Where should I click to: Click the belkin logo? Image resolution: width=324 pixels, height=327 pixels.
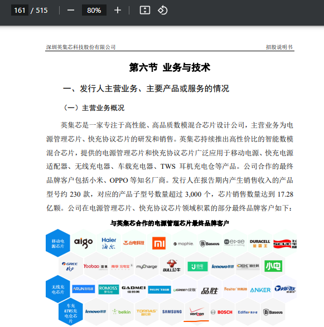122,312
